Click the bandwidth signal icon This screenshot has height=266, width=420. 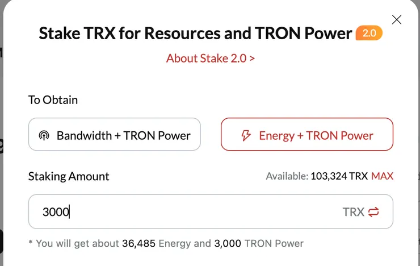(x=44, y=136)
